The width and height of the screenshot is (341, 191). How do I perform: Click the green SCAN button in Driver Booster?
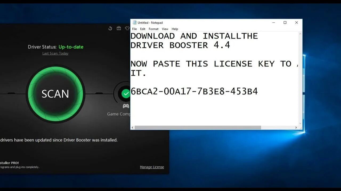pos(55,94)
